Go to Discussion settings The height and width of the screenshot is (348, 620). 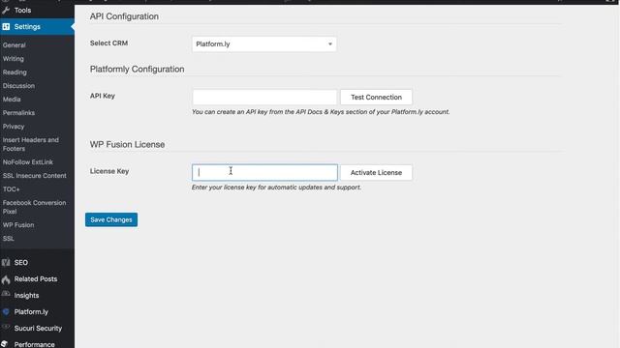coord(18,86)
